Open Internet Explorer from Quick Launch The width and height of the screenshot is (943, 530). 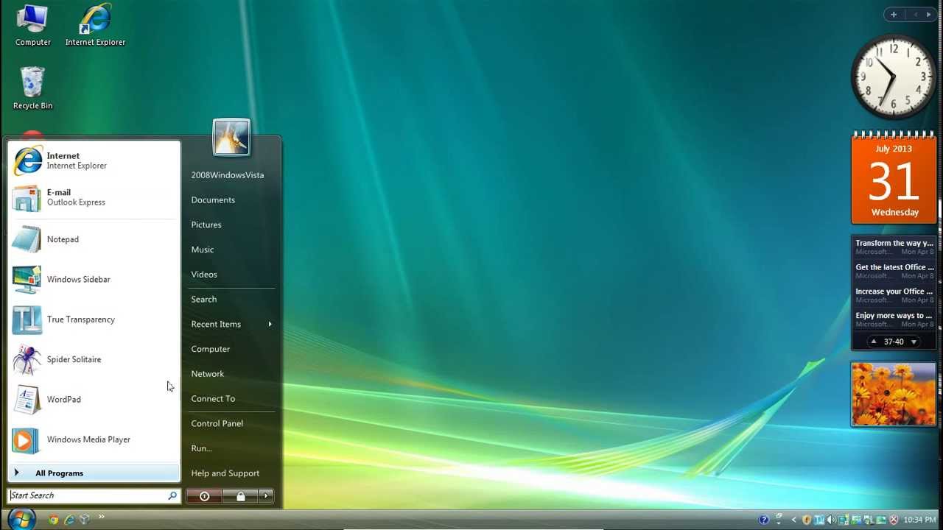click(69, 520)
